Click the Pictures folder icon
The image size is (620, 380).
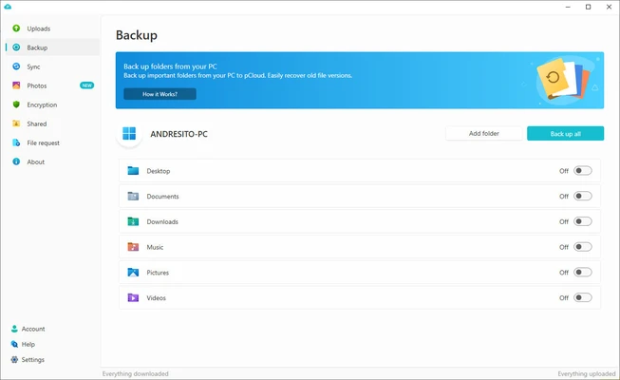coord(133,272)
